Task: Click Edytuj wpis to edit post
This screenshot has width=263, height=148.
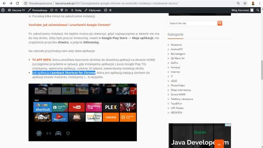Action: pyautogui.click(x=93, y=10)
